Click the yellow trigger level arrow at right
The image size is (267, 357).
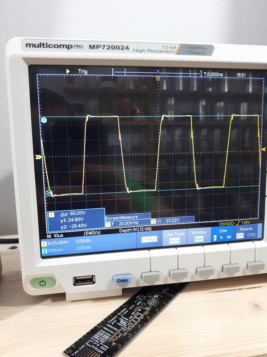pyautogui.click(x=263, y=149)
